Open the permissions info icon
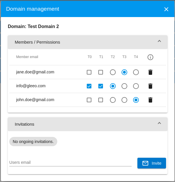The image size is (175, 182). tap(150, 57)
